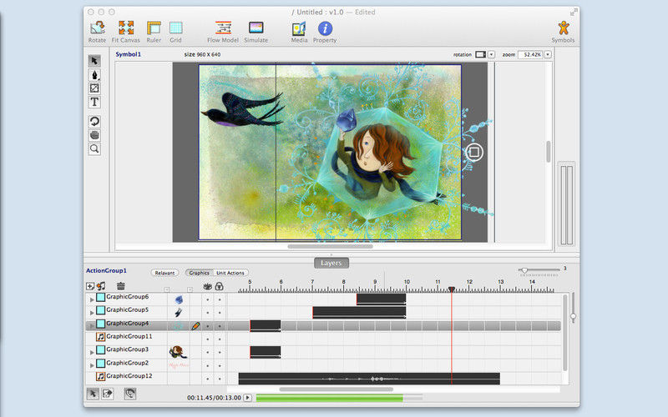
Task: Click the lock column header icon
Action: [219, 286]
